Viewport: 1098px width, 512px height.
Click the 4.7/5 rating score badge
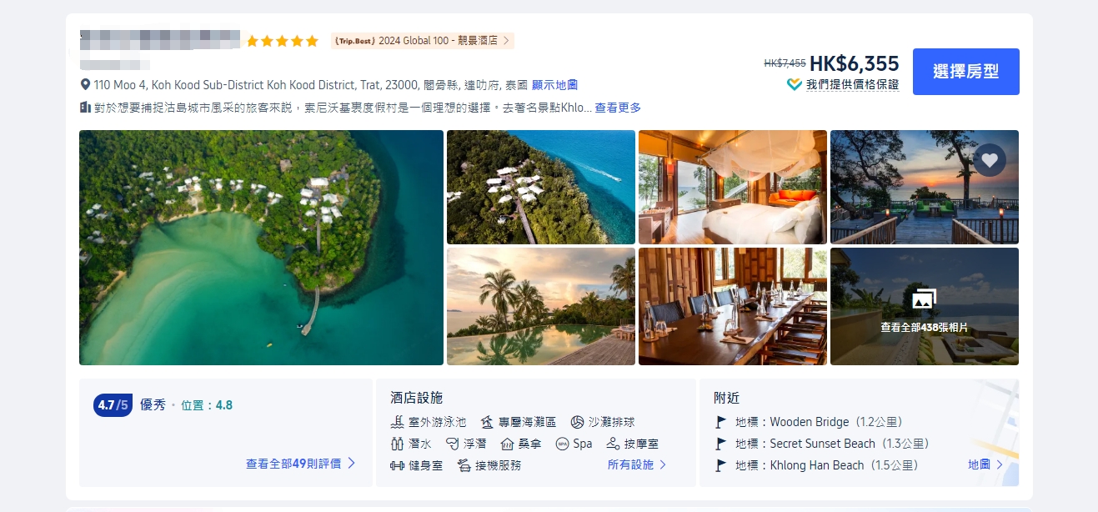point(113,405)
